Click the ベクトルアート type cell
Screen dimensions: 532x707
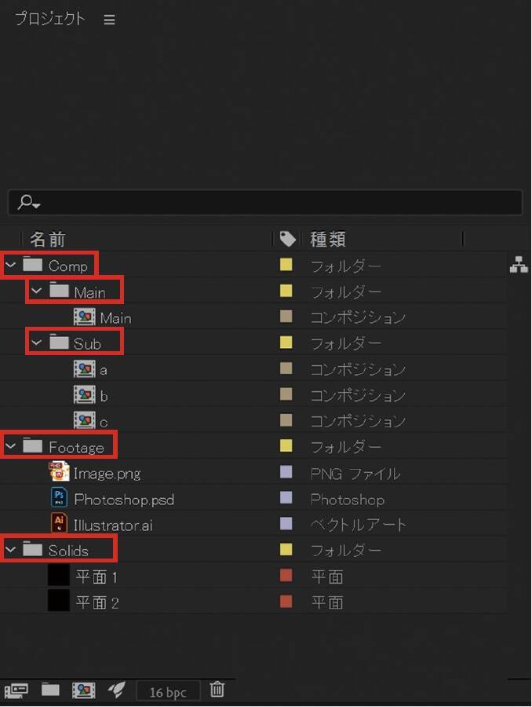358,525
